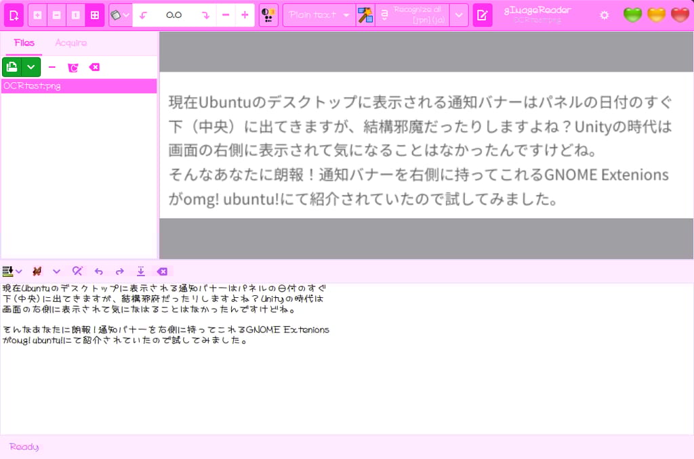Select the zoom in tool
The width and height of the screenshot is (694, 459).
coord(37,14)
